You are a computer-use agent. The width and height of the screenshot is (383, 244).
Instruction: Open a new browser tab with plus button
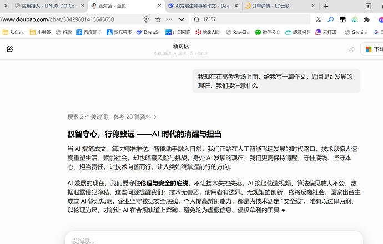pyautogui.click(x=326, y=6)
